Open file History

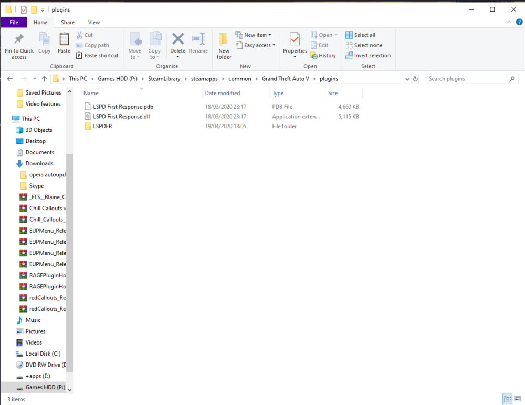pos(323,56)
